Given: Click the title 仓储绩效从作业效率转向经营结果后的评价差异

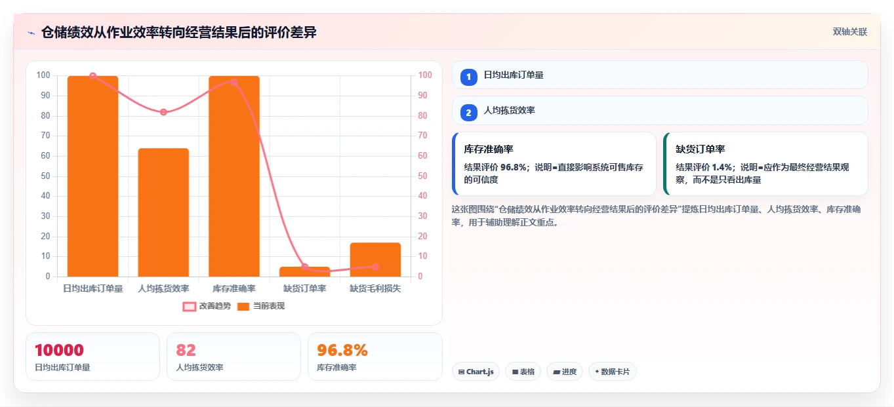Looking at the screenshot, I should click(x=178, y=32).
